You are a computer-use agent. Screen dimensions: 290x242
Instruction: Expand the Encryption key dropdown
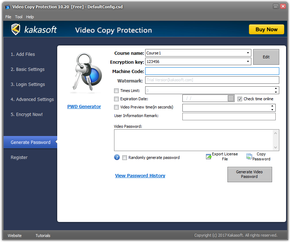(x=248, y=62)
